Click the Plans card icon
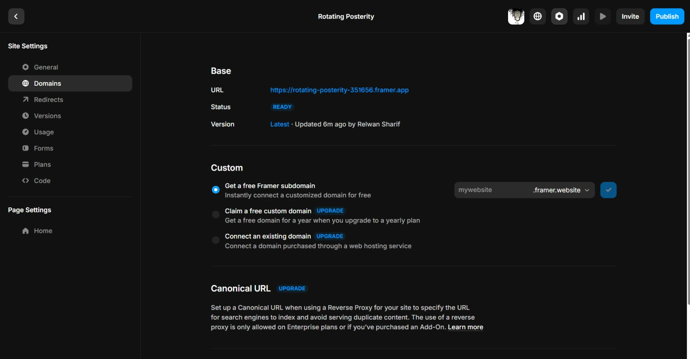 click(26, 164)
